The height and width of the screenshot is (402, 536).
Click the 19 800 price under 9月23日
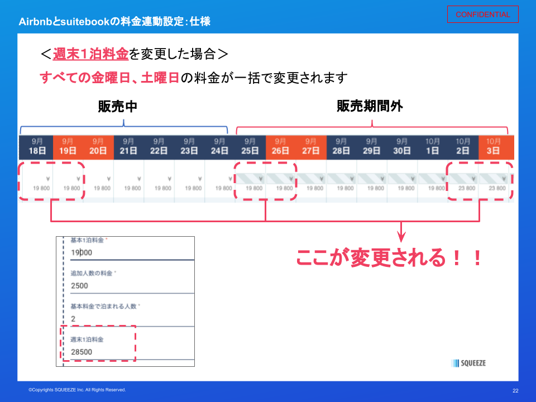click(x=194, y=188)
